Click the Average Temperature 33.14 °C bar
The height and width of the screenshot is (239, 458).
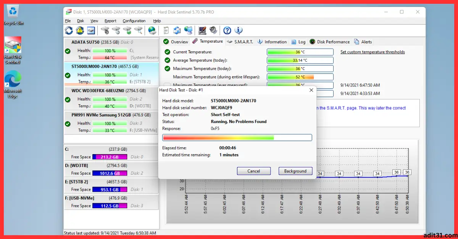(x=300, y=61)
